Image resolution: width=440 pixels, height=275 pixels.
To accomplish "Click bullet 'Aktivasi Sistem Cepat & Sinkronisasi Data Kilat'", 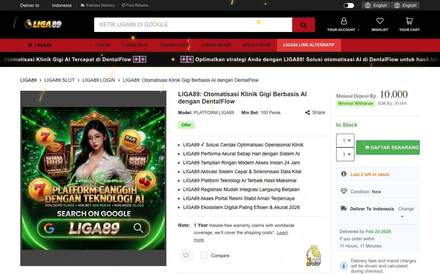I will pos(242,172).
